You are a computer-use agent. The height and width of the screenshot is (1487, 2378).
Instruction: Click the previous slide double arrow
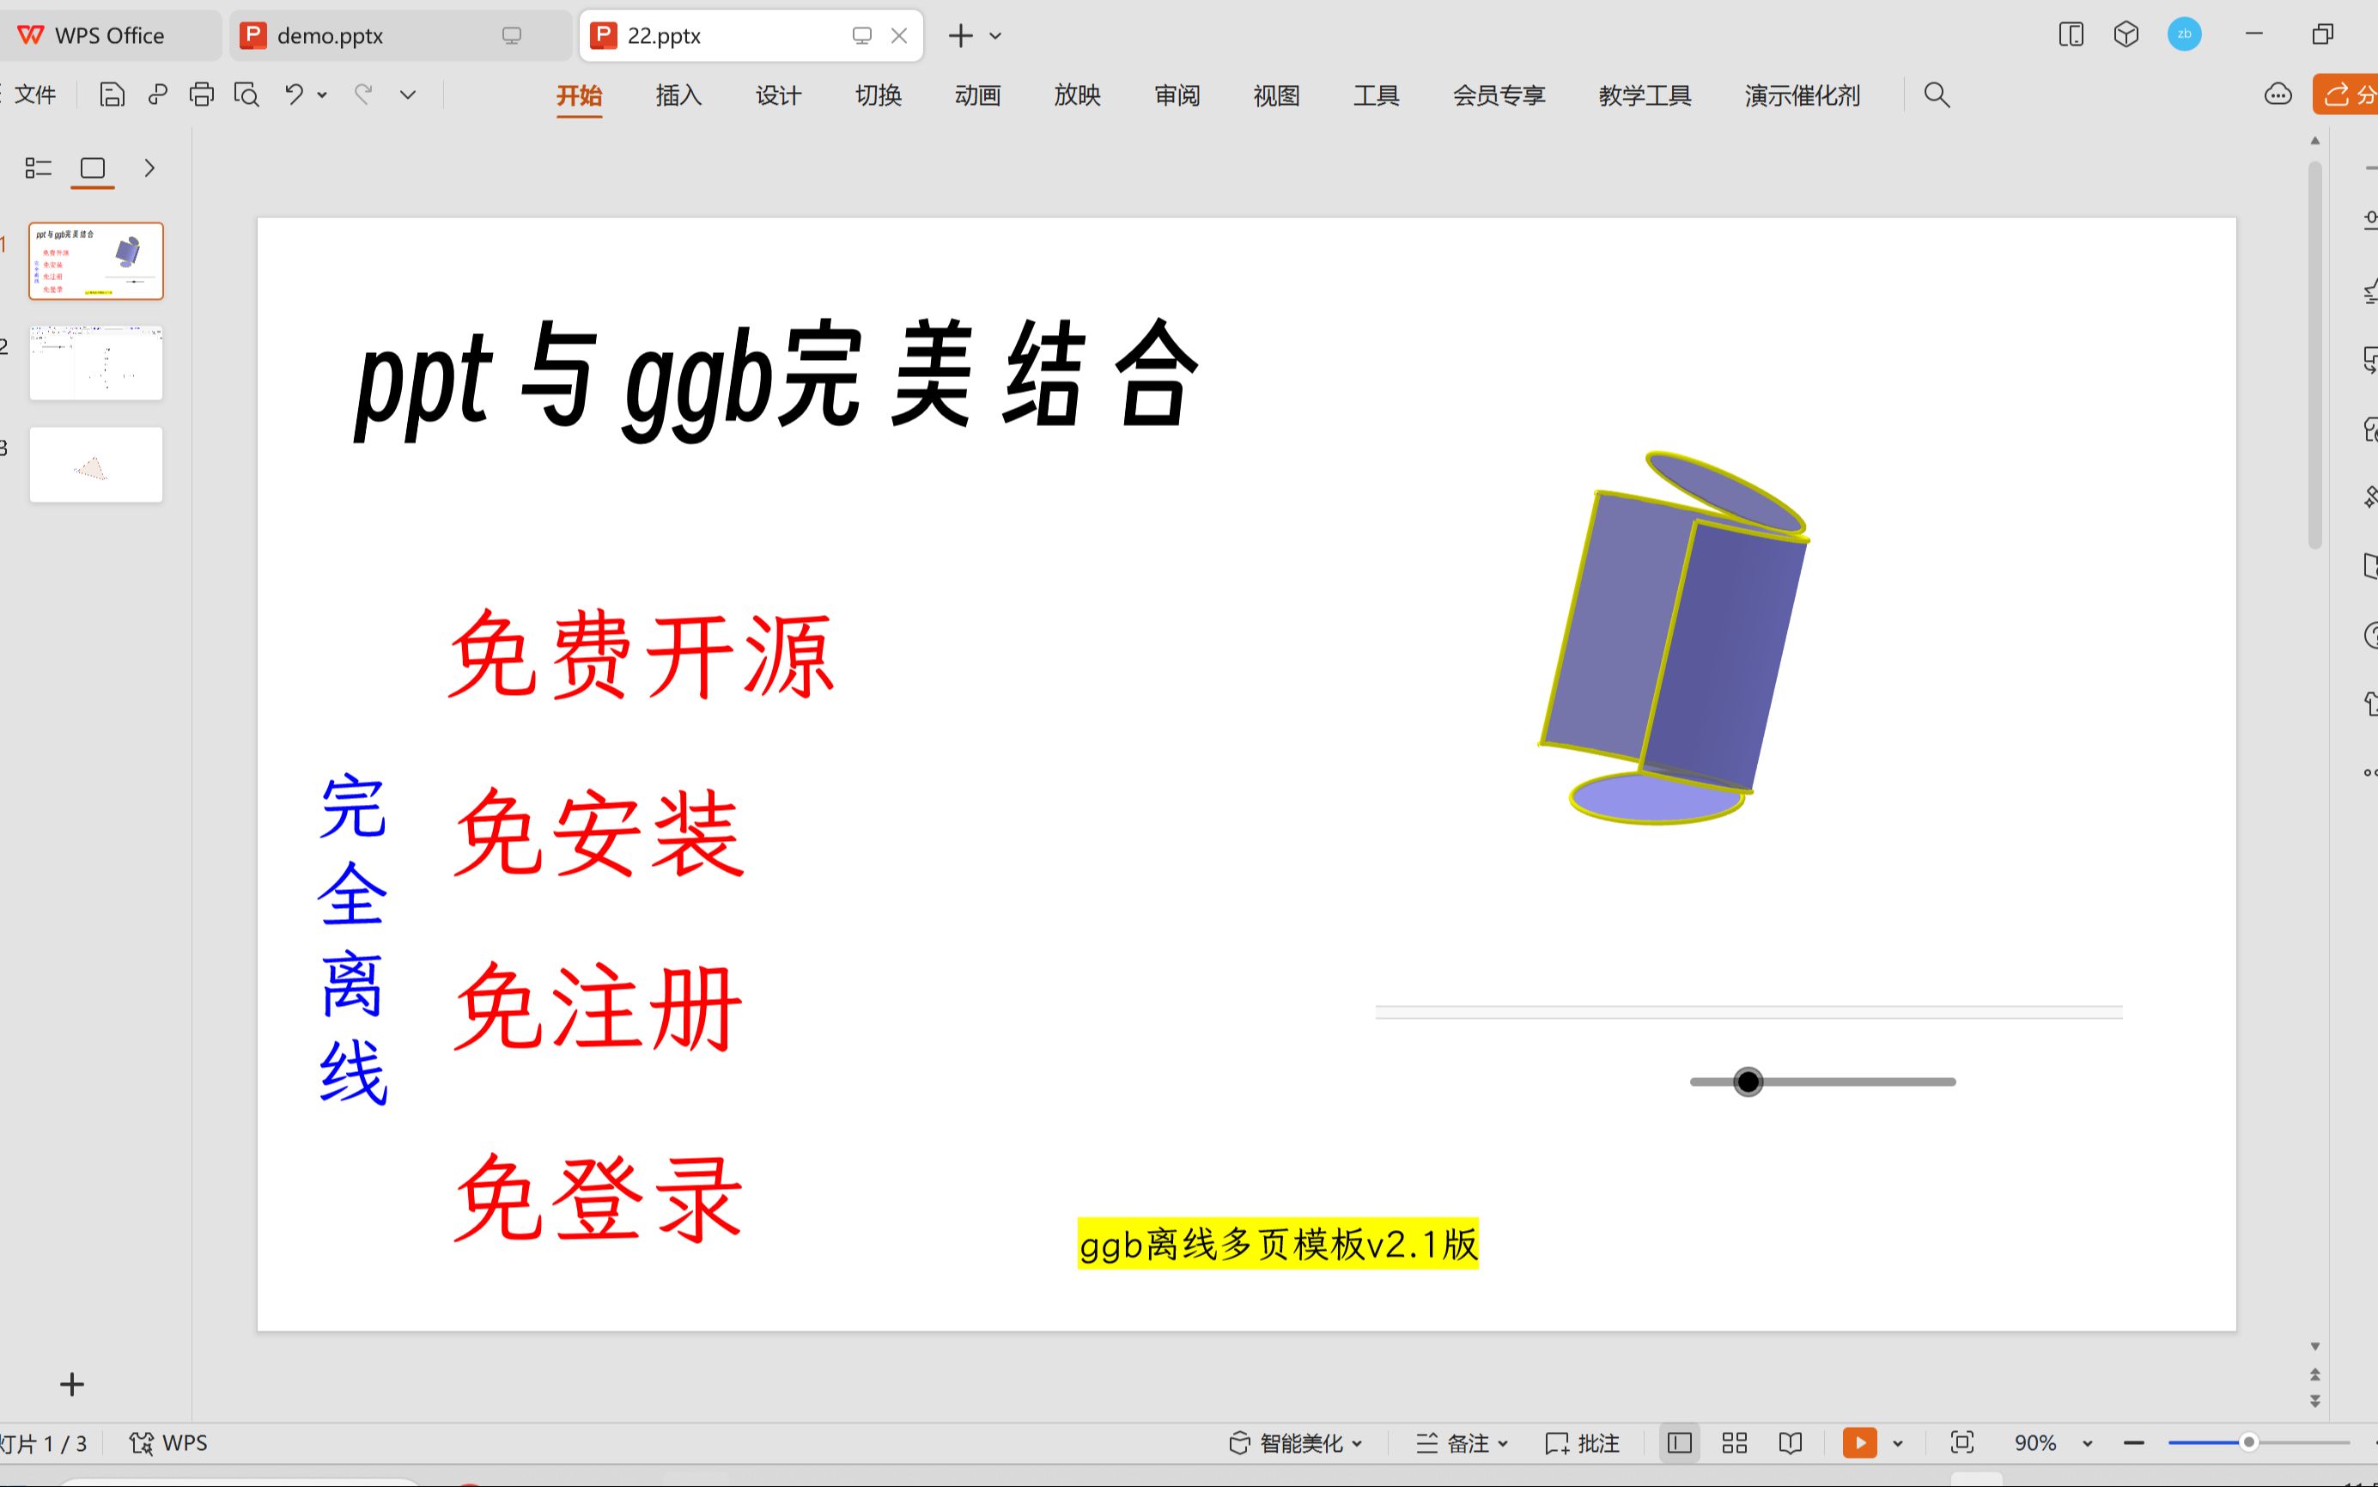[x=2315, y=1374]
